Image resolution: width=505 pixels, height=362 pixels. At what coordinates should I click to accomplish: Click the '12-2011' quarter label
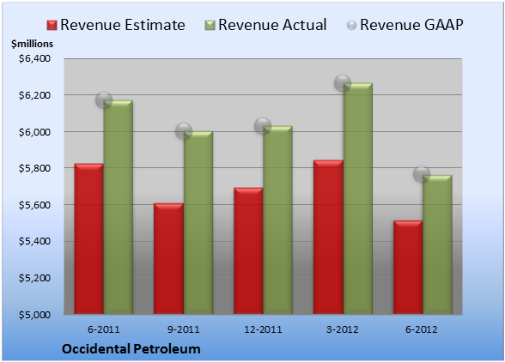pyautogui.click(x=263, y=329)
